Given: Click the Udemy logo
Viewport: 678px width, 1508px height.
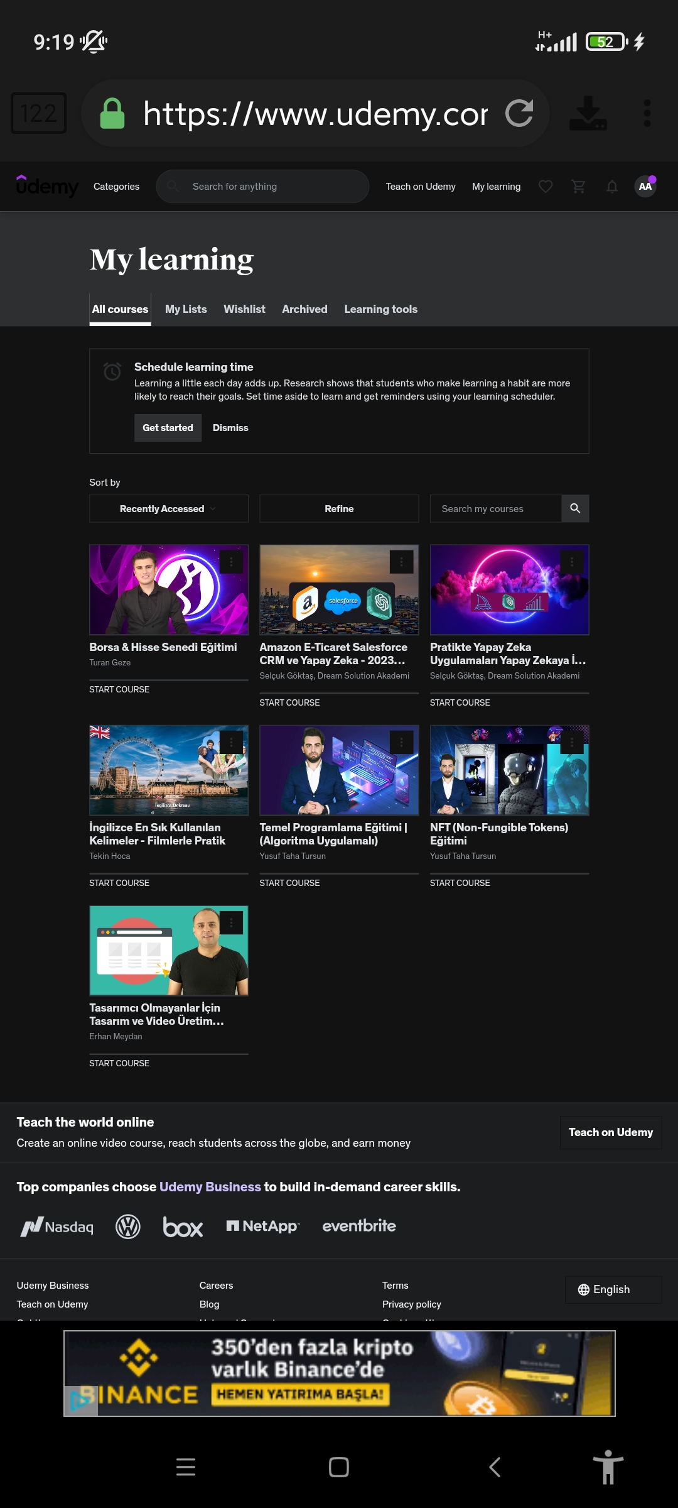Looking at the screenshot, I should (47, 186).
